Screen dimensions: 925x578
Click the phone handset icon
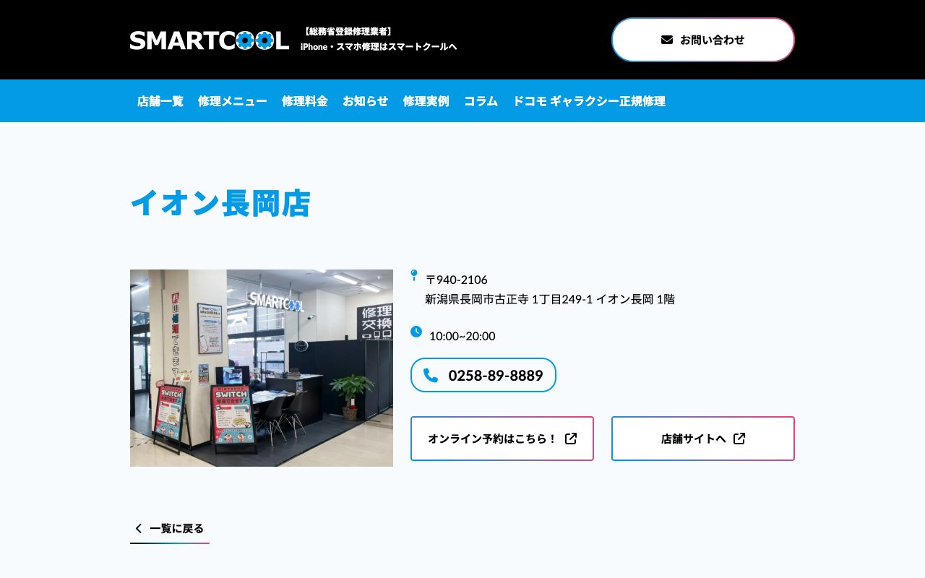431,375
